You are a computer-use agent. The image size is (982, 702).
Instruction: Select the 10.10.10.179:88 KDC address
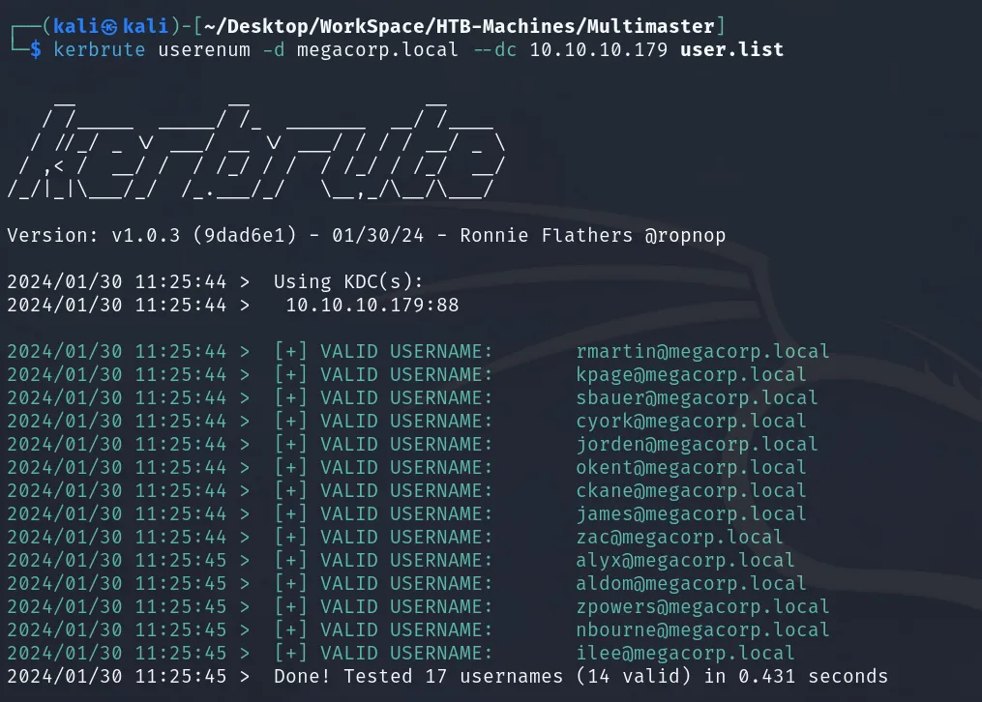click(x=372, y=305)
